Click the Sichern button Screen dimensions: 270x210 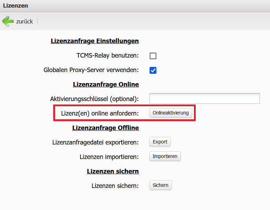pyautogui.click(x=160, y=185)
